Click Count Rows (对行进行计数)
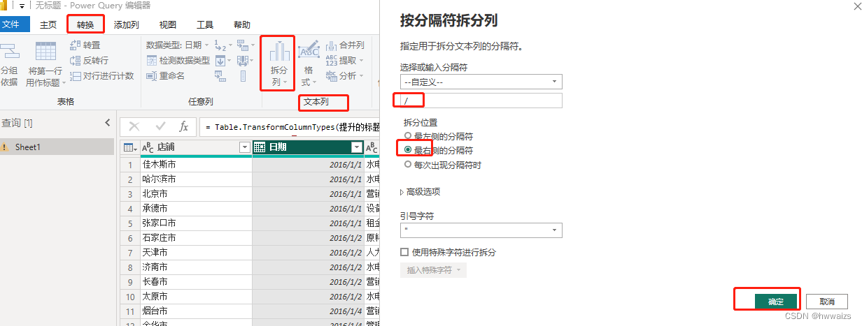 coord(102,75)
